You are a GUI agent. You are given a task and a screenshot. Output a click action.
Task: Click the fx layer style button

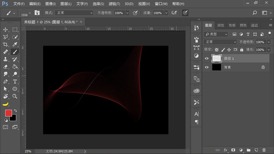[226, 150]
